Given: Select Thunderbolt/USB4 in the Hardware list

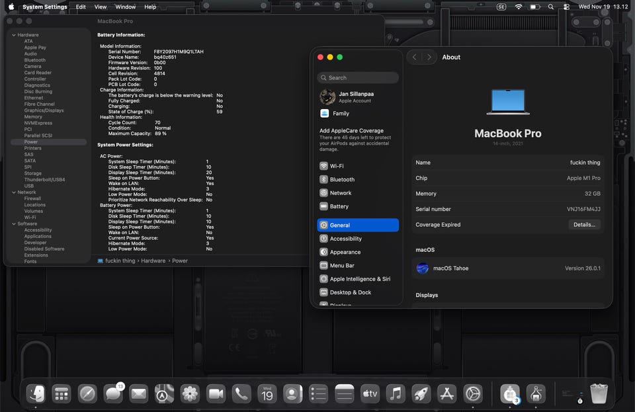Looking at the screenshot, I should (x=44, y=179).
